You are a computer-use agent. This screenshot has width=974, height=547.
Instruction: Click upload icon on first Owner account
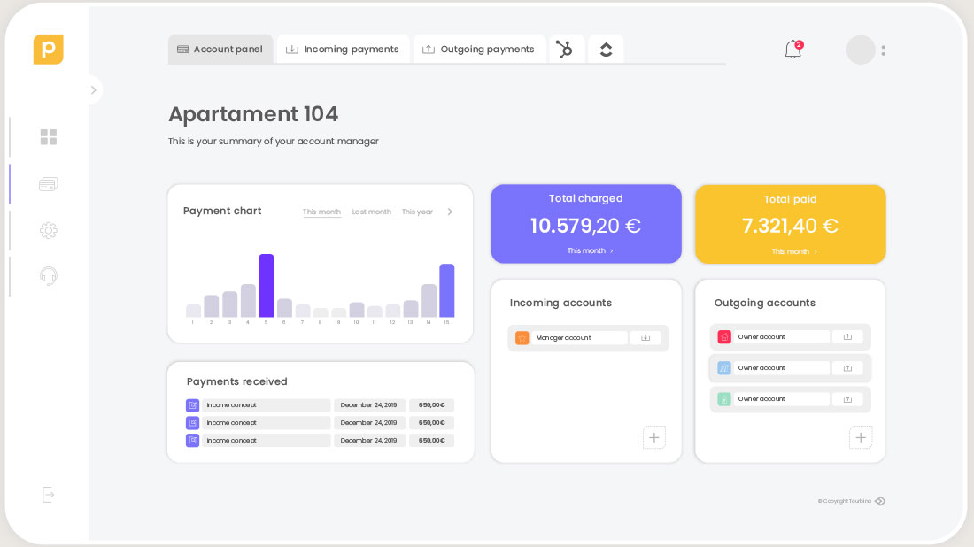(847, 337)
